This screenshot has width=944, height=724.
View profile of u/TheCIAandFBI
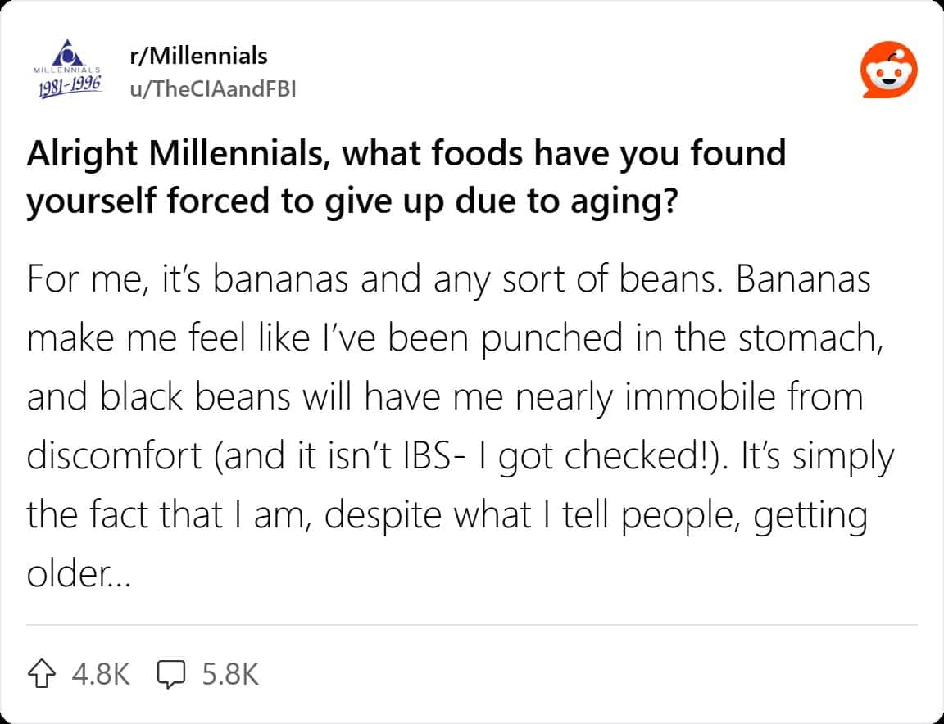pyautogui.click(x=213, y=88)
